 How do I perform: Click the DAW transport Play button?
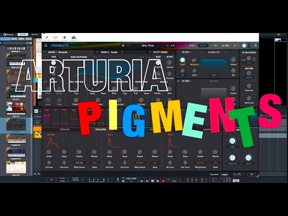tap(158, 181)
